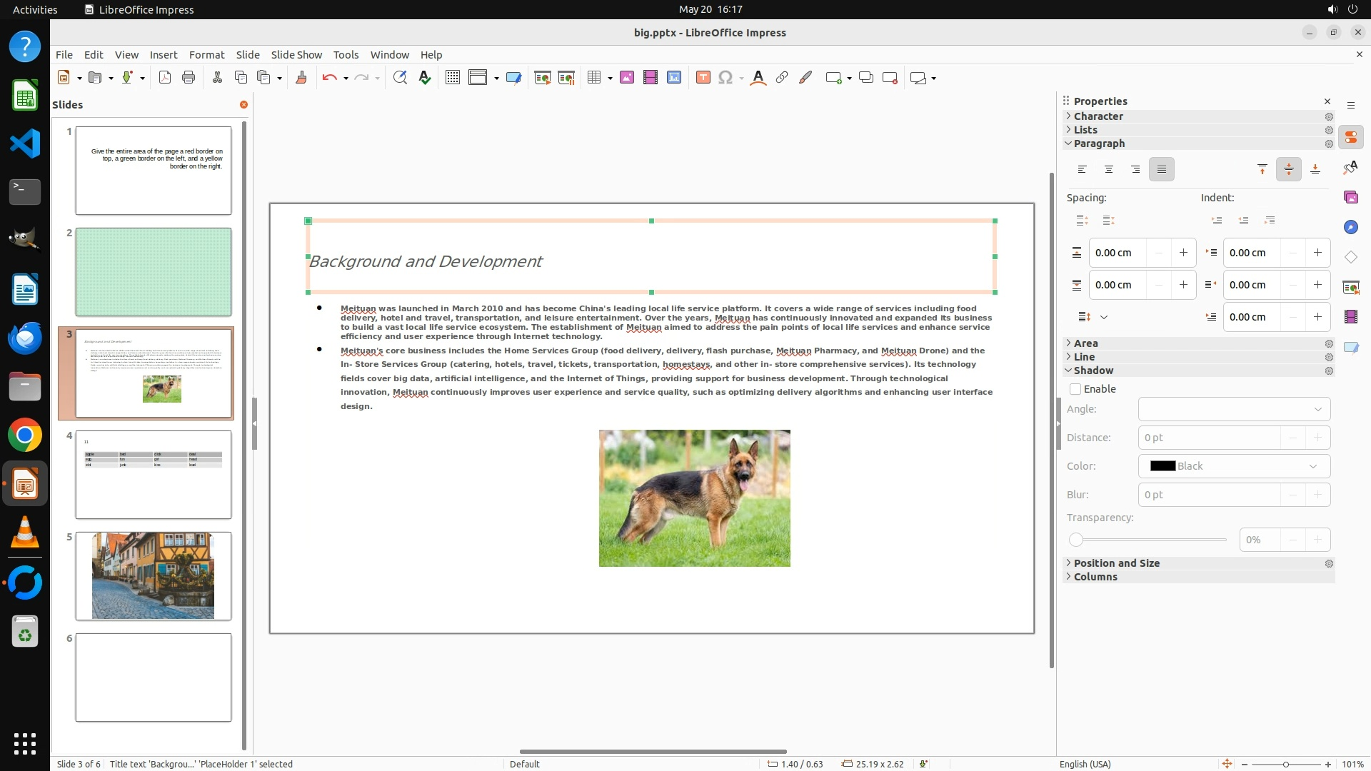Open the Slide Show menu

coord(296,55)
